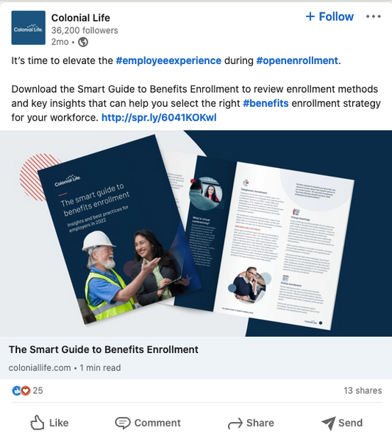Click the Colonial Life logo avatar
Image resolution: width=392 pixels, height=442 pixels.
(28, 28)
